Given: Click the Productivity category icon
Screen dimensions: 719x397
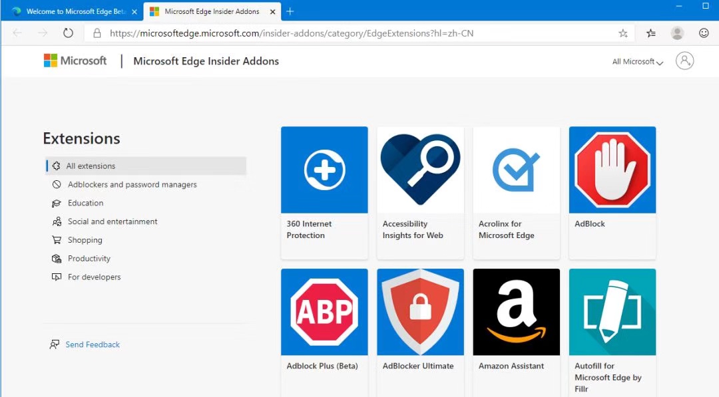Looking at the screenshot, I should pos(57,258).
